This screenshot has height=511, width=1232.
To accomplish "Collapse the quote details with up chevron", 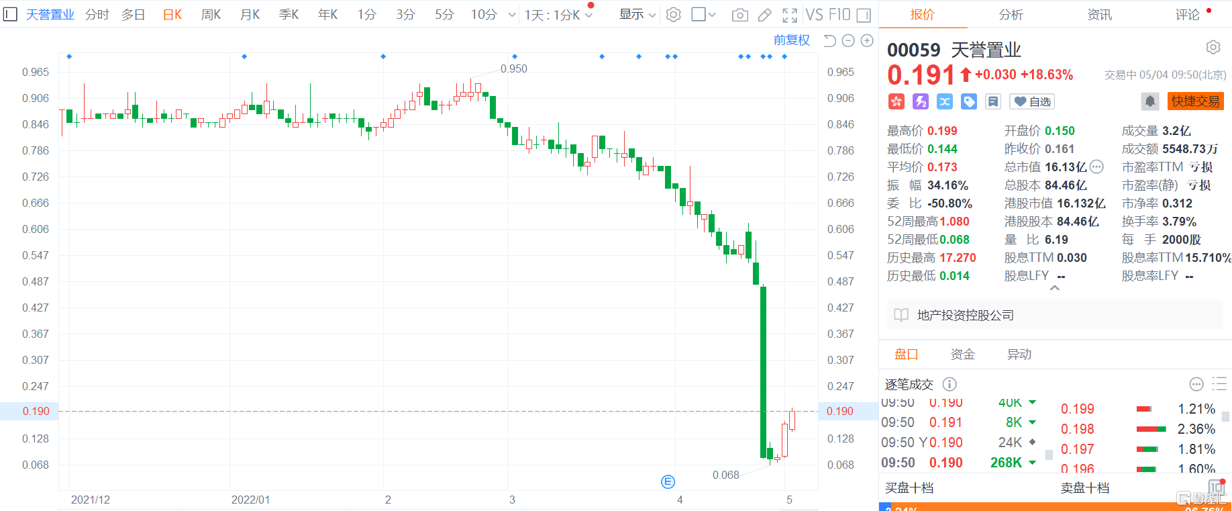I will tap(1055, 288).
